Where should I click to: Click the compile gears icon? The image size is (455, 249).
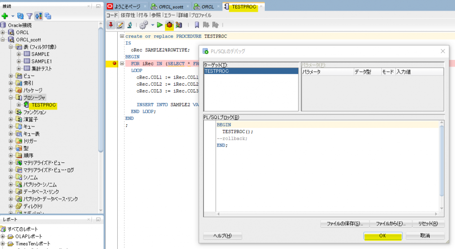click(x=144, y=25)
